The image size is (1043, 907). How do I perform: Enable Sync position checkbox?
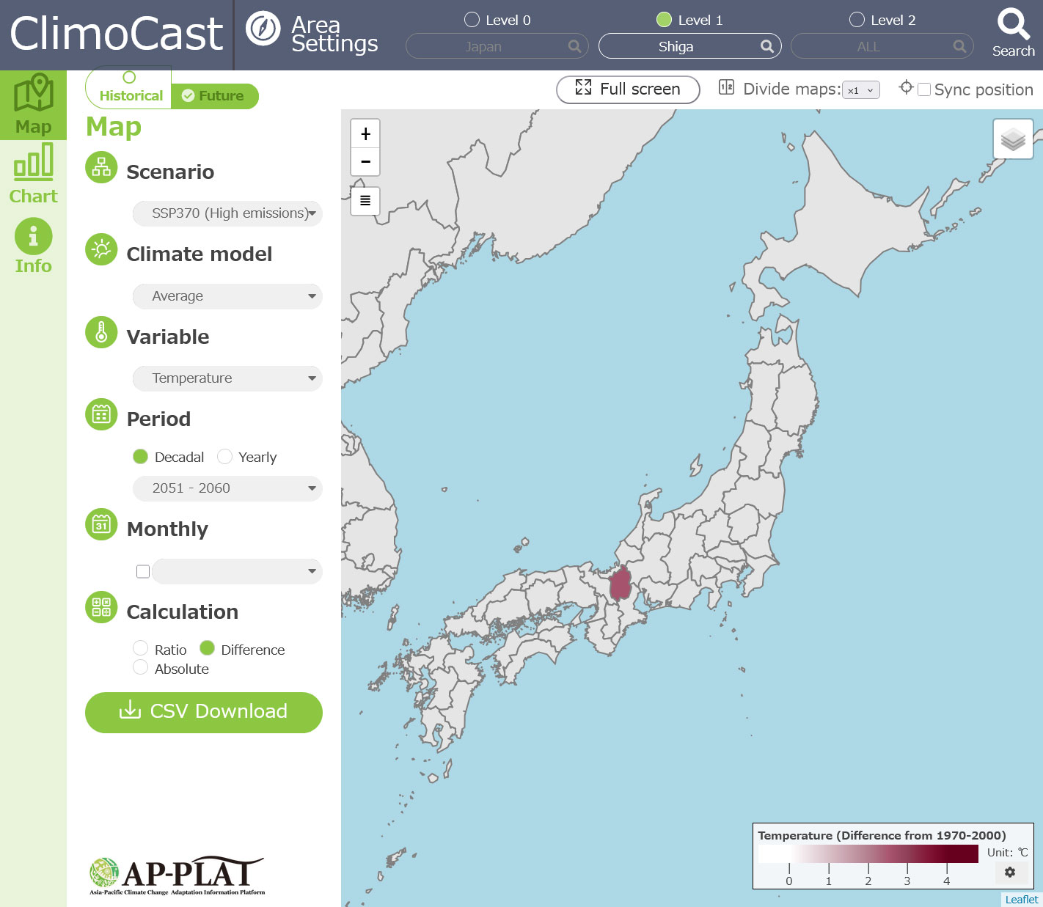[924, 89]
